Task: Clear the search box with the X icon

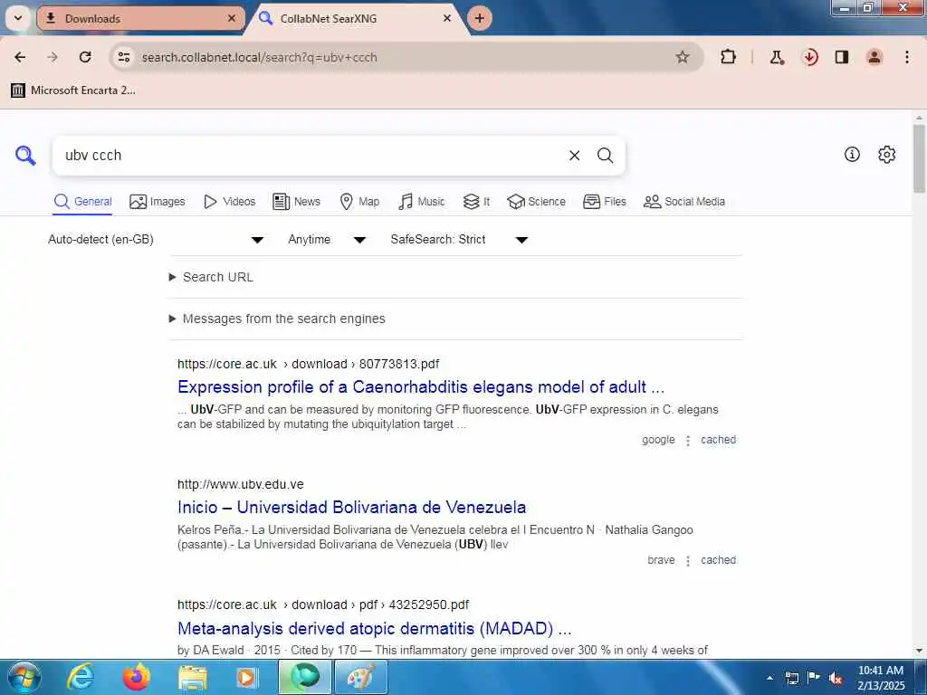Action: pyautogui.click(x=574, y=156)
